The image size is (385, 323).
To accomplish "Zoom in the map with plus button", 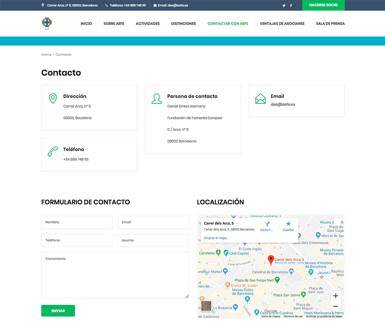I will pos(336,296).
